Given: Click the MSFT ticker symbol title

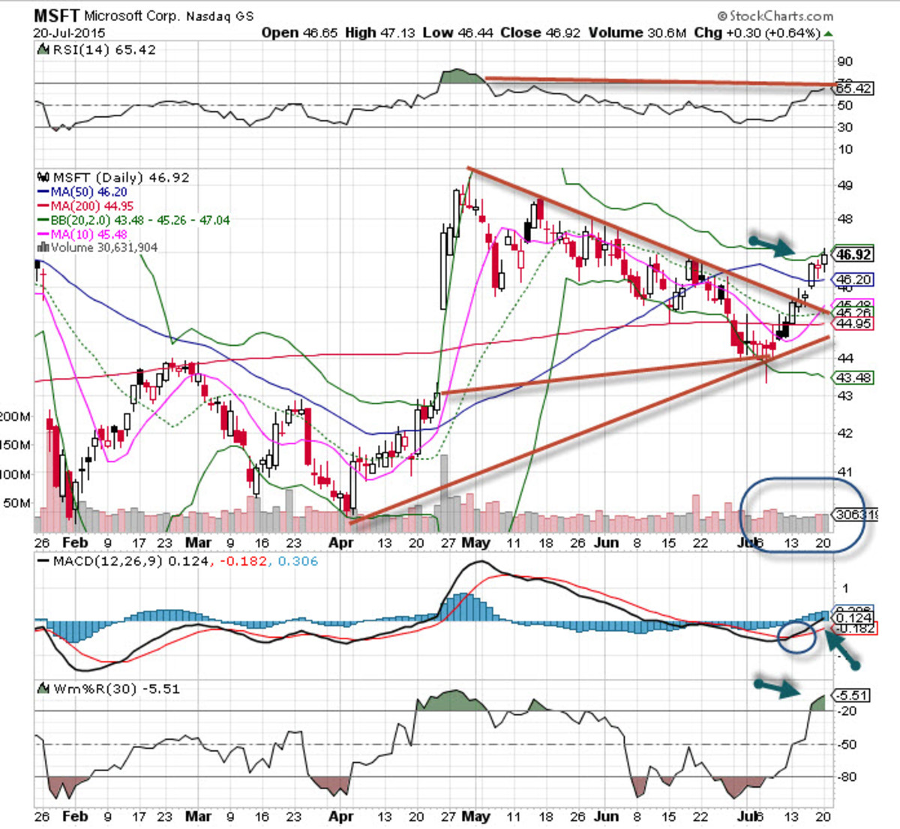Looking at the screenshot, I should coord(56,14).
